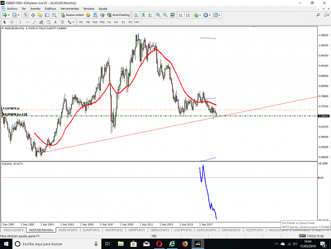Expand new chart dropdown arrow

pyautogui.click(x=8, y=15)
